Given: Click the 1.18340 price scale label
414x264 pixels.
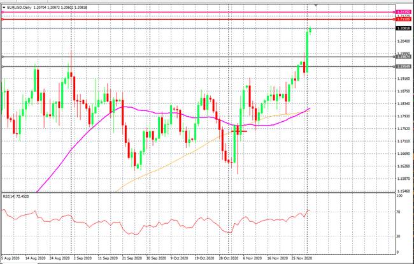Looking at the screenshot, I should point(404,104).
